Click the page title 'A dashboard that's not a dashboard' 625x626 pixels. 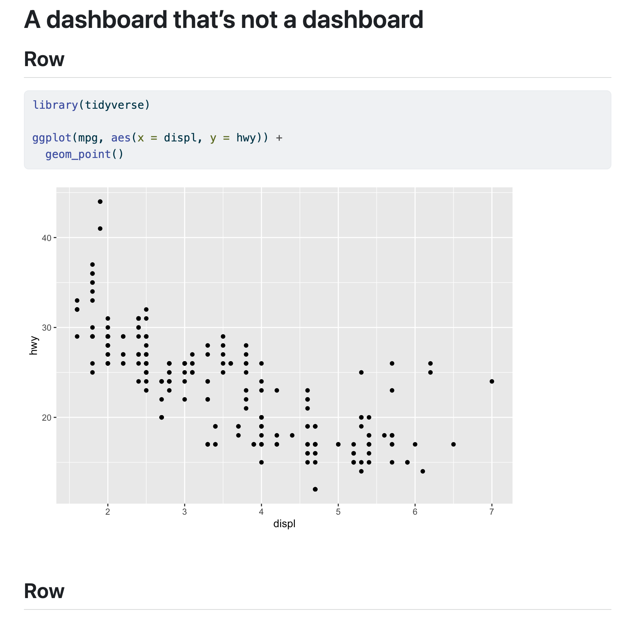coord(224,20)
